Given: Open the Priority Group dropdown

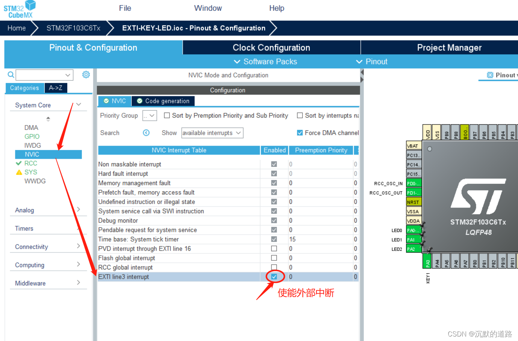Looking at the screenshot, I should [x=150, y=116].
